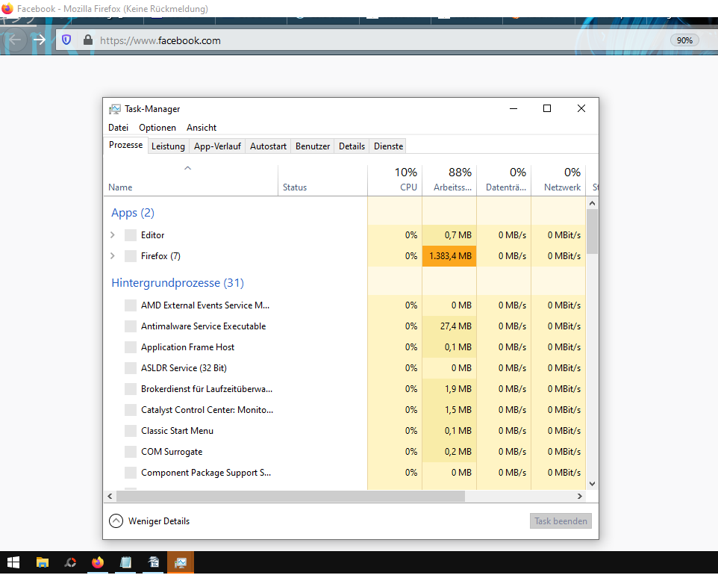The height and width of the screenshot is (578, 718).
Task: Expand the Editor app entry
Action: point(113,235)
